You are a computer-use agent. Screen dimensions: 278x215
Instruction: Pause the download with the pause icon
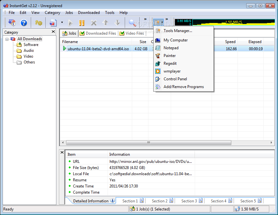coord(82,23)
